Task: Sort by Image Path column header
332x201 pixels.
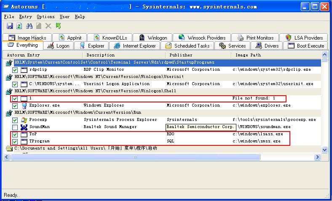Action: point(276,55)
